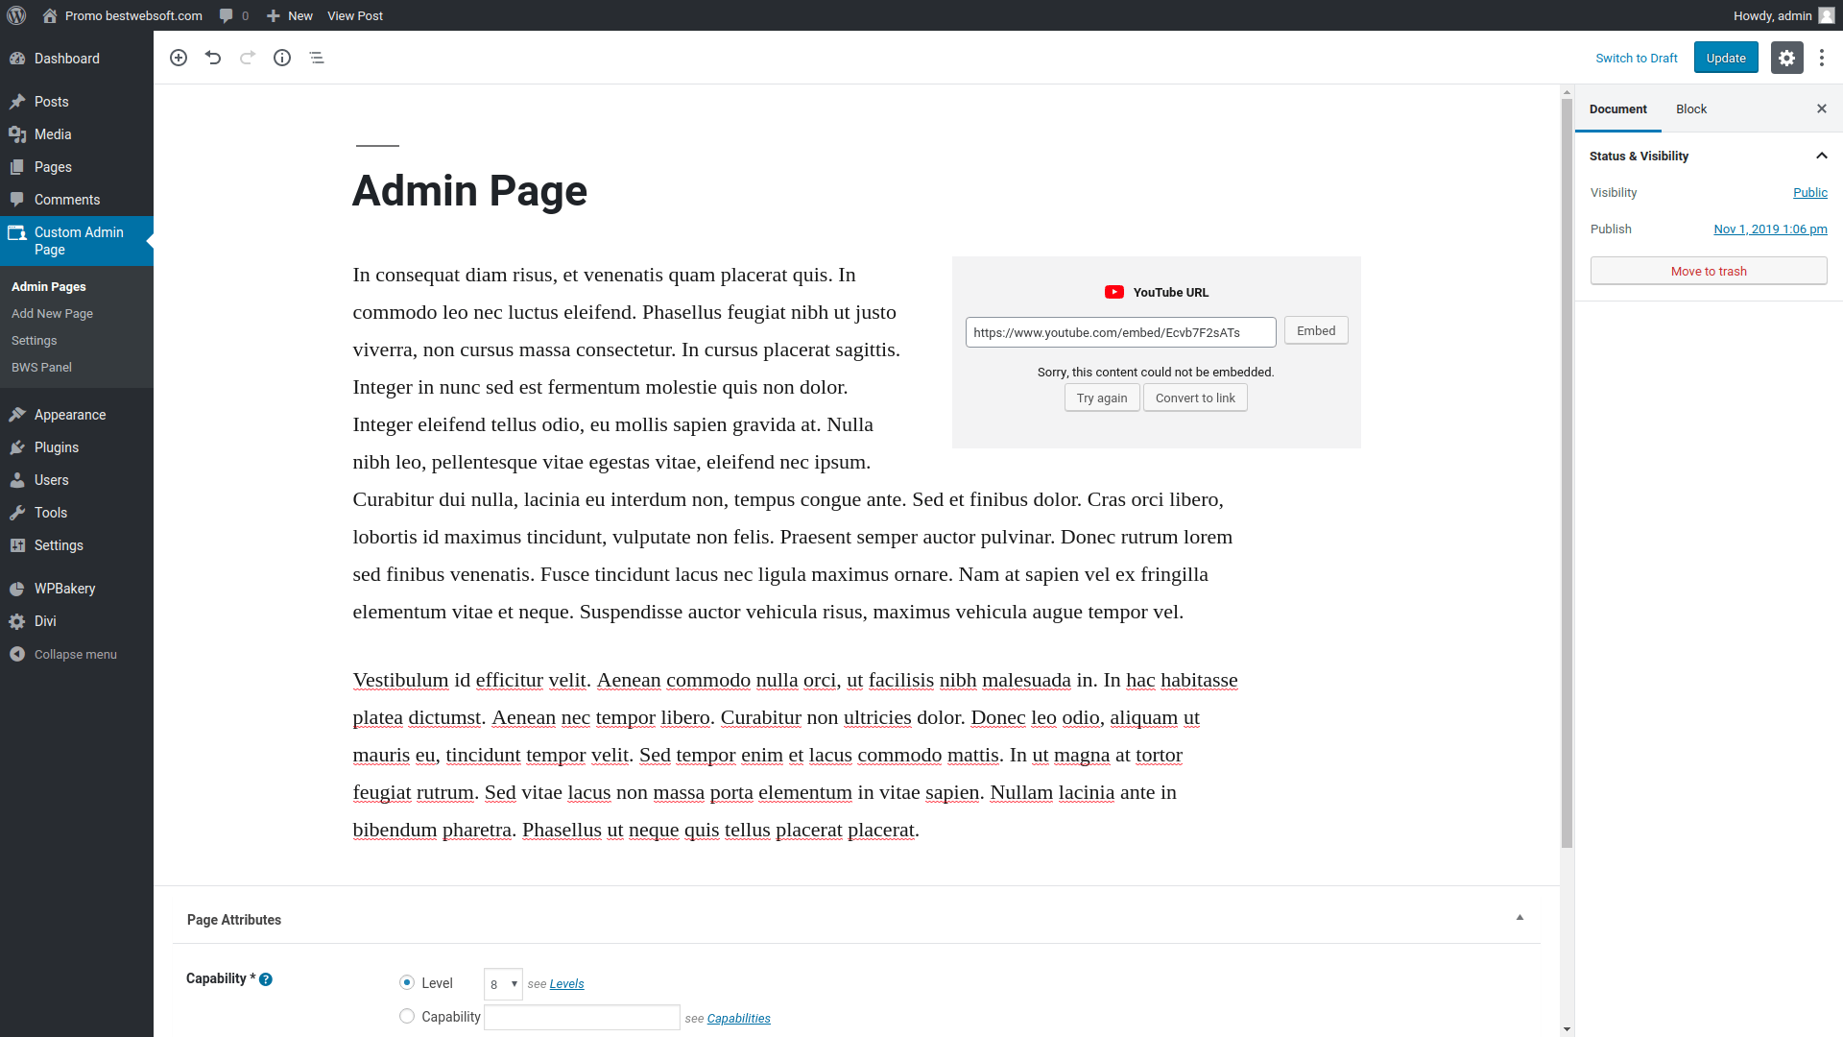This screenshot has height=1037, width=1843.
Task: Open Plugins in the sidebar menu
Action: tap(57, 447)
